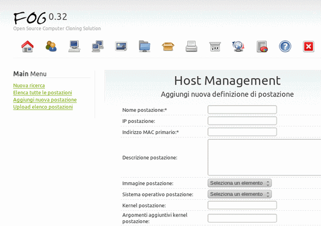Click the Host Management heading text
Screen dimensions: 321x226
pyautogui.click(x=227, y=80)
